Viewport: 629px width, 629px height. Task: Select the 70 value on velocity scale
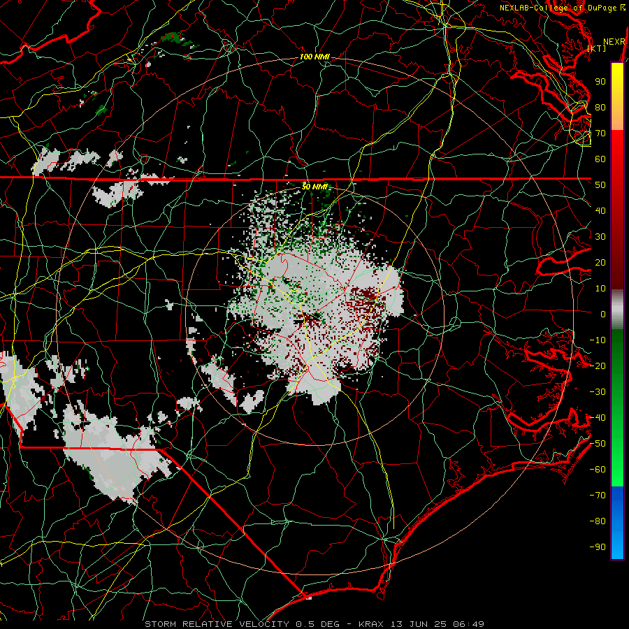[600, 133]
